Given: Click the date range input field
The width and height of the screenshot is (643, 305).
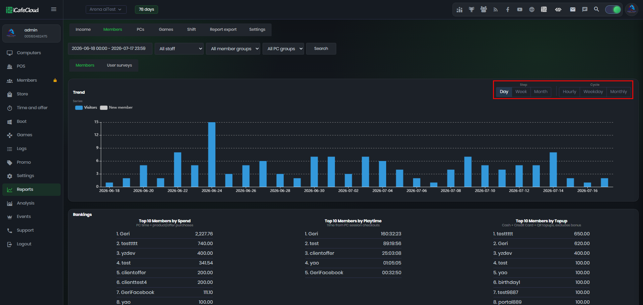Looking at the screenshot, I should (x=110, y=49).
